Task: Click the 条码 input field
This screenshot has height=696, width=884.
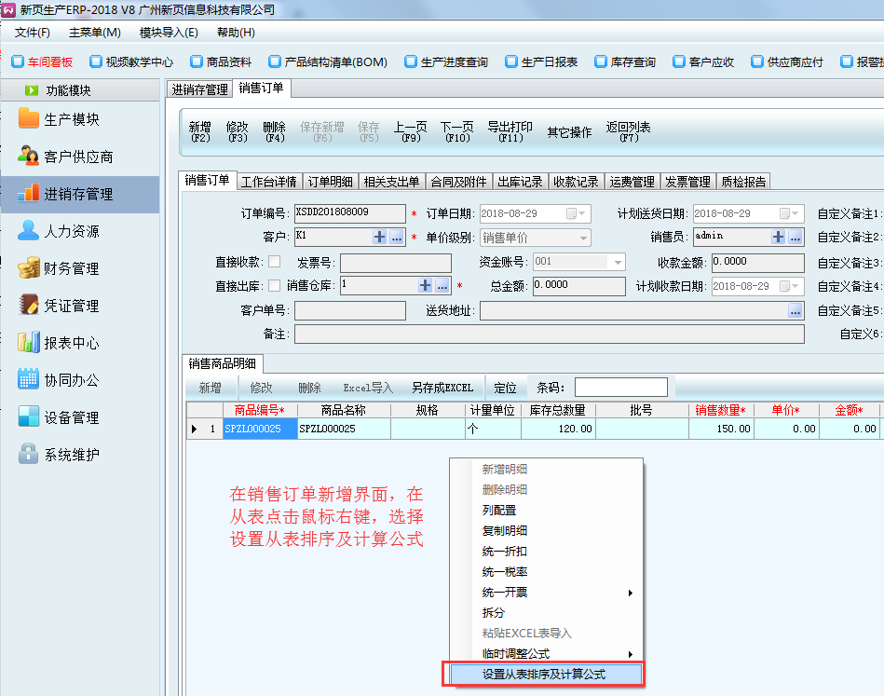Action: (x=620, y=388)
